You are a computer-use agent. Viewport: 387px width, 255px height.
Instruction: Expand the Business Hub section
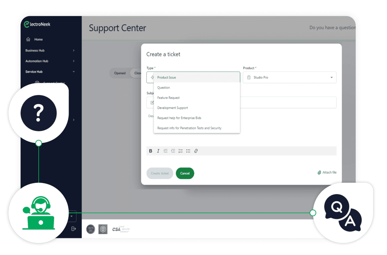[50, 50]
